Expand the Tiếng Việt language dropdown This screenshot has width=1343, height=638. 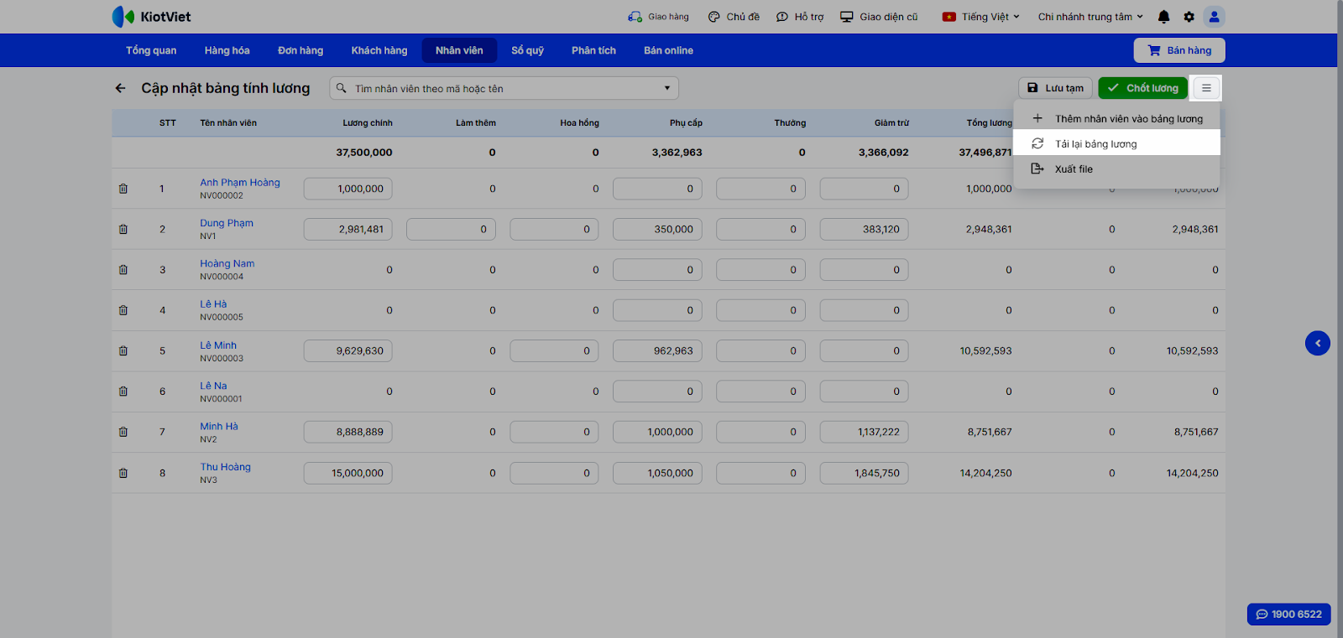[x=981, y=17]
